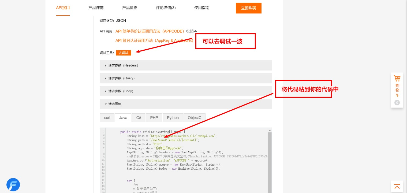Click the Map querys code line

174,164
